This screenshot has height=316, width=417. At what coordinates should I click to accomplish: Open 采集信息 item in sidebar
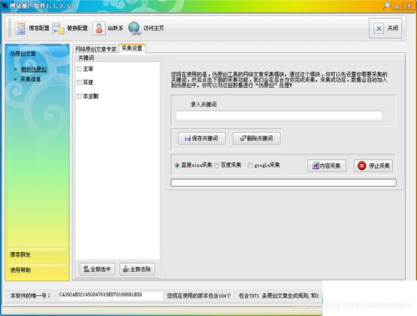[x=30, y=79]
